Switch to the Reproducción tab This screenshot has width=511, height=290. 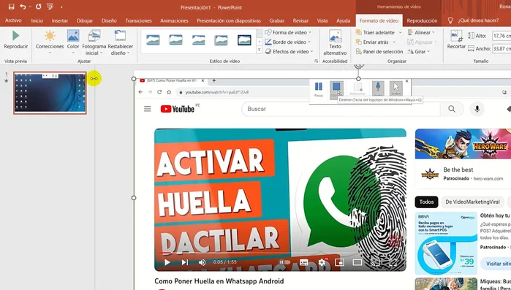422,20
